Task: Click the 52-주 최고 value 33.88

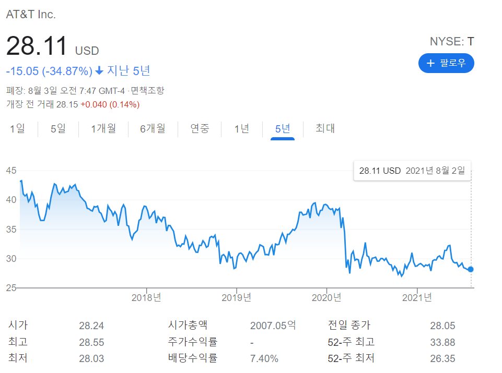Action: (x=442, y=342)
